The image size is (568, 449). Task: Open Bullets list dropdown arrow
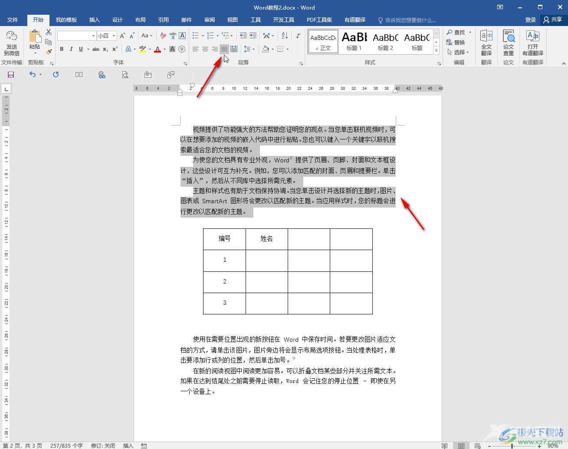pos(203,36)
